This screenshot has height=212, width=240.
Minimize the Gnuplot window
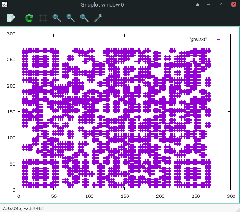coord(208,4)
